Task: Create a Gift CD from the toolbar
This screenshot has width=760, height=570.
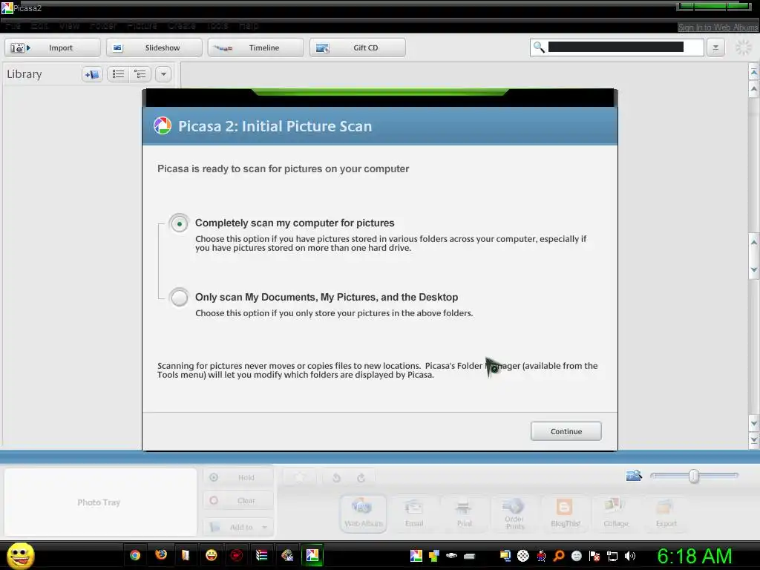Action: [x=358, y=47]
